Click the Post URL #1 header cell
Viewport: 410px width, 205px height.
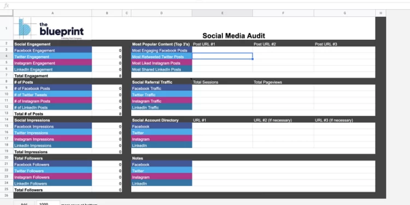coord(222,44)
